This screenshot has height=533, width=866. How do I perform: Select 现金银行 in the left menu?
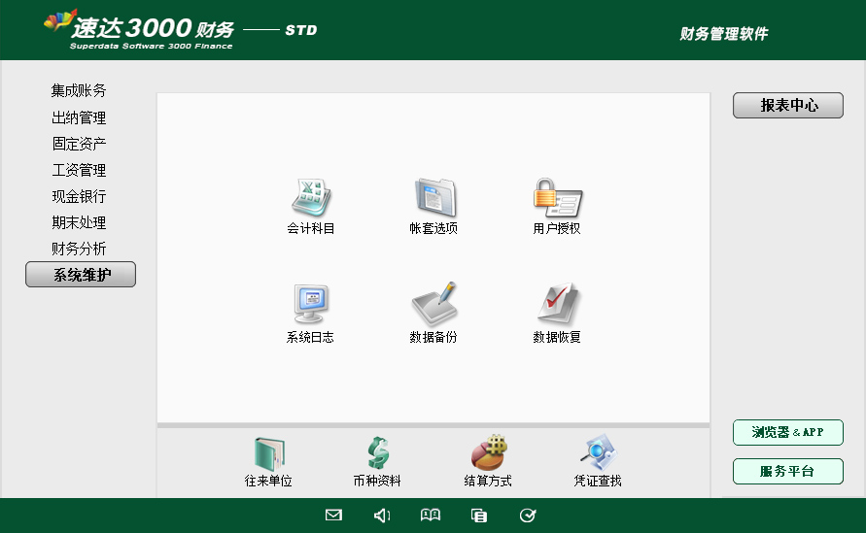(79, 196)
